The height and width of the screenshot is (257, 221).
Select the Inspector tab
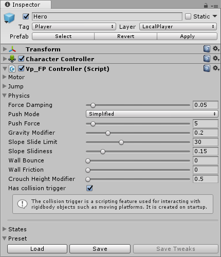tap(26, 5)
